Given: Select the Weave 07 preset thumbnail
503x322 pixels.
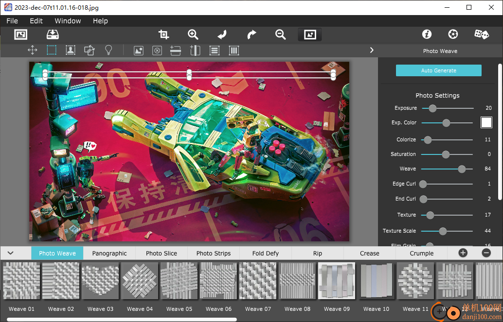Looking at the screenshot, I should [258, 281].
